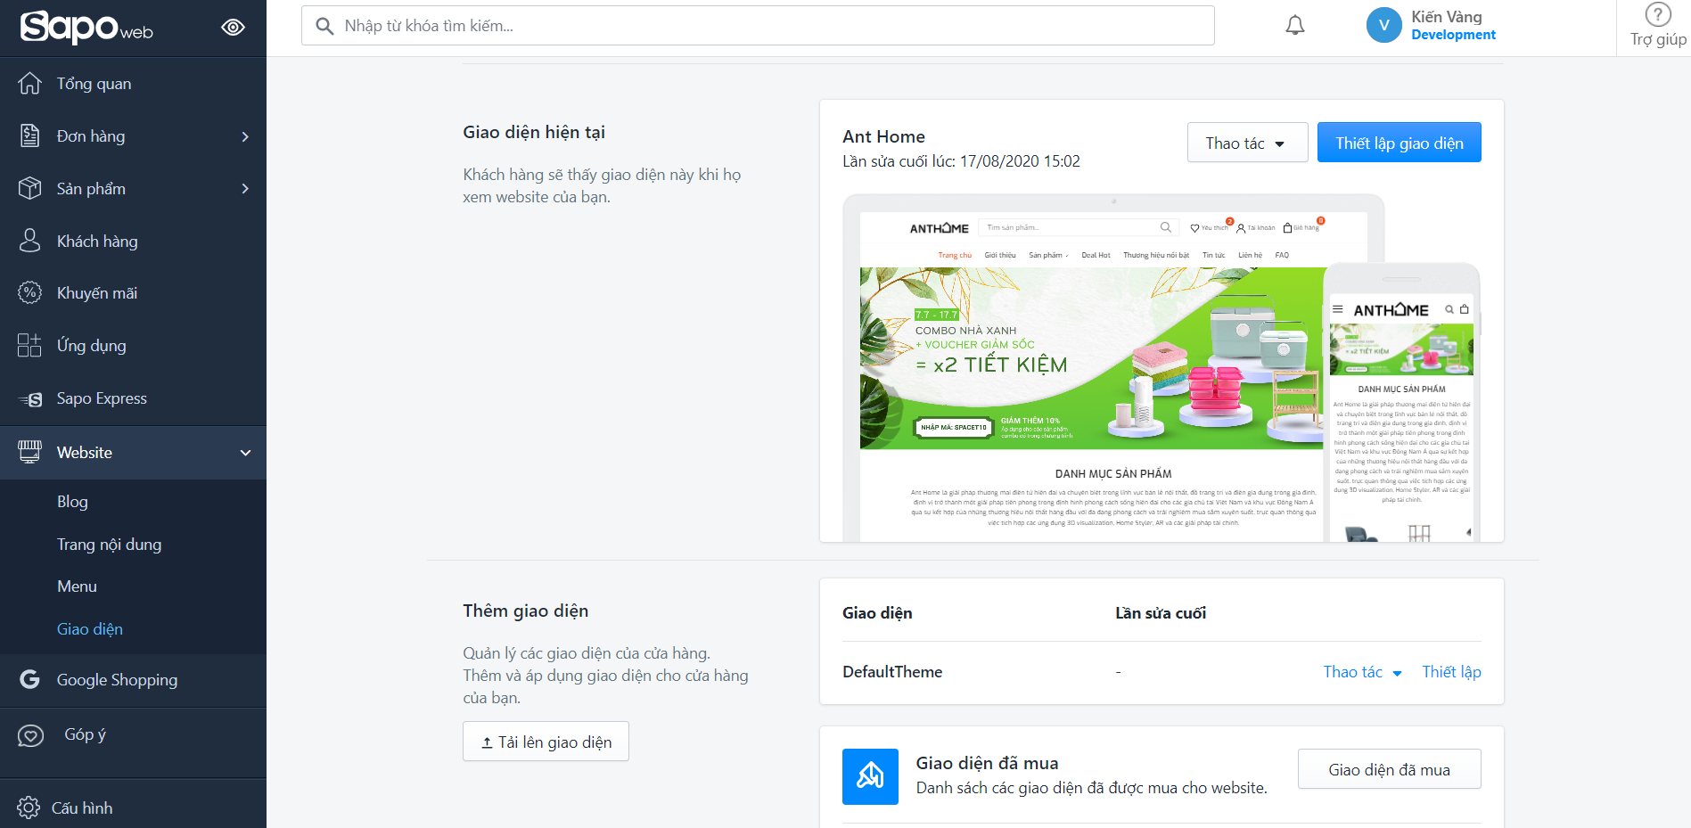Click the Ant Home mobile preview thumbnail

[x=1401, y=403]
